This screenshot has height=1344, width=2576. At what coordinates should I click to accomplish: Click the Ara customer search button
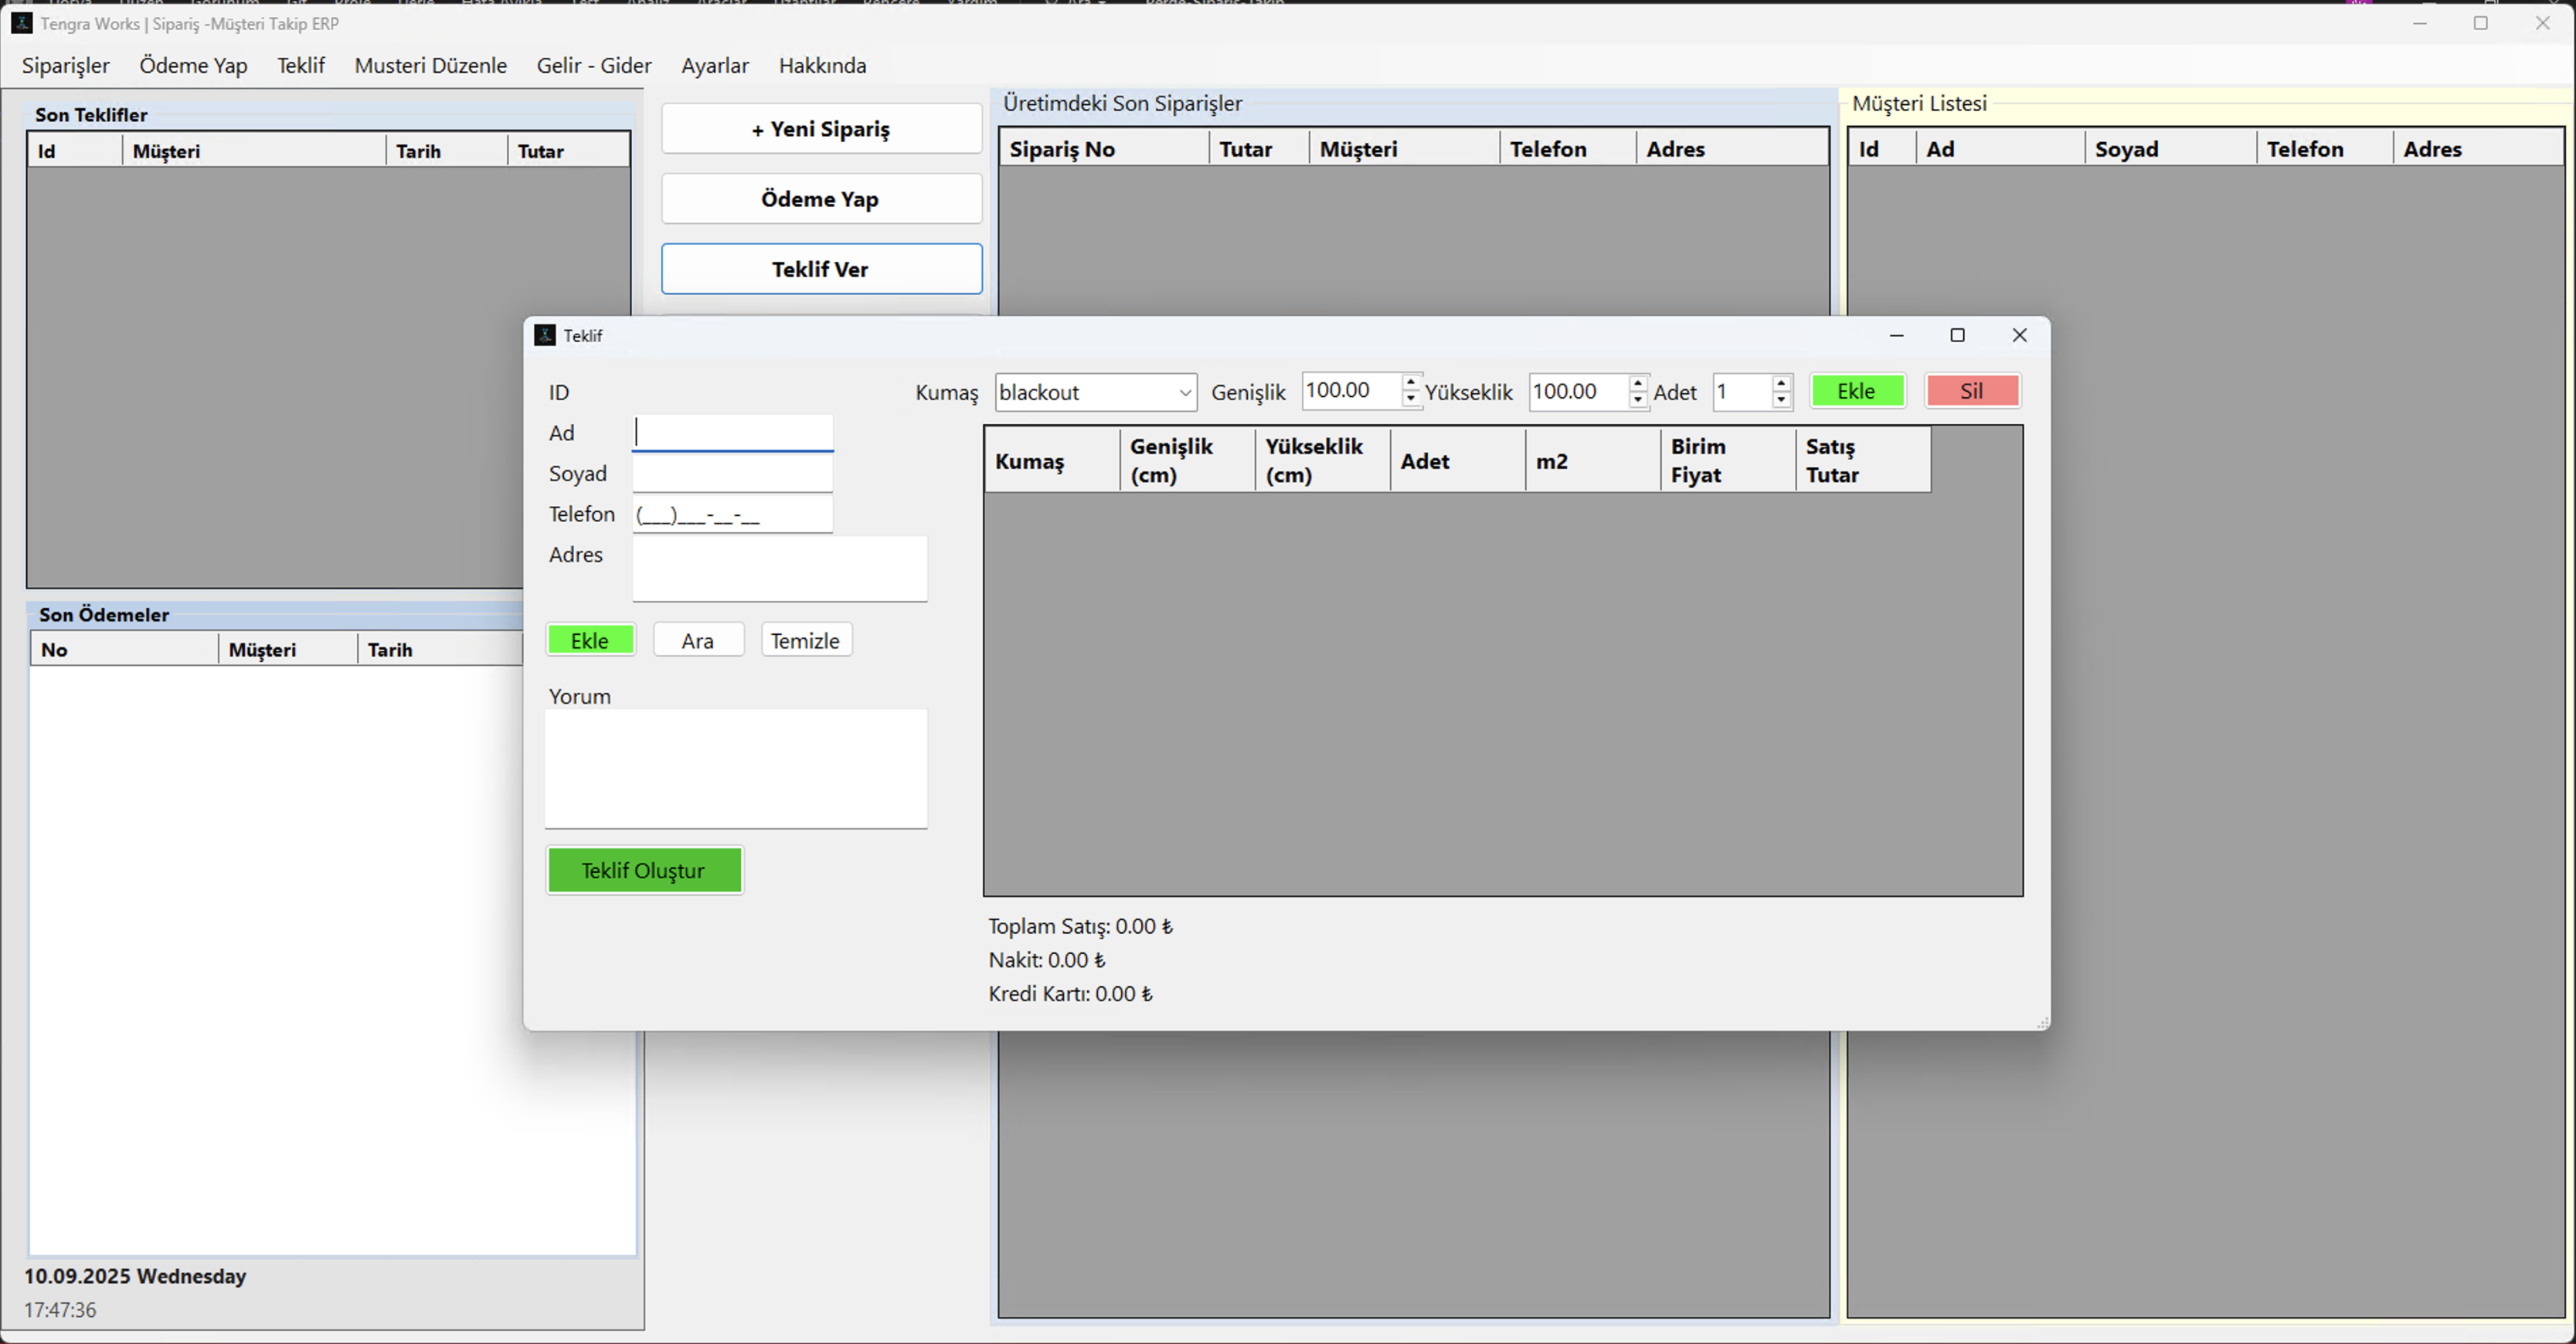pos(698,640)
